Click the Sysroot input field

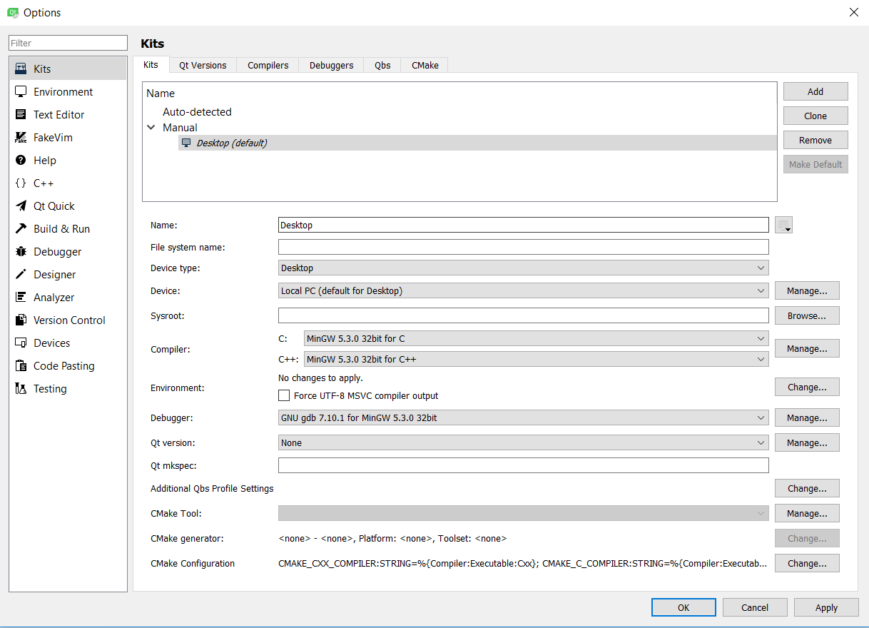point(524,315)
